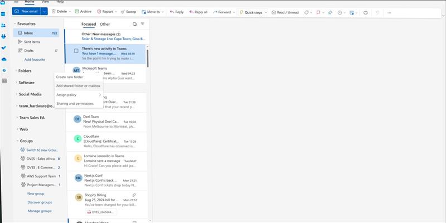
Task: Expand the Team Sales EA mailbox
Action: [17, 118]
